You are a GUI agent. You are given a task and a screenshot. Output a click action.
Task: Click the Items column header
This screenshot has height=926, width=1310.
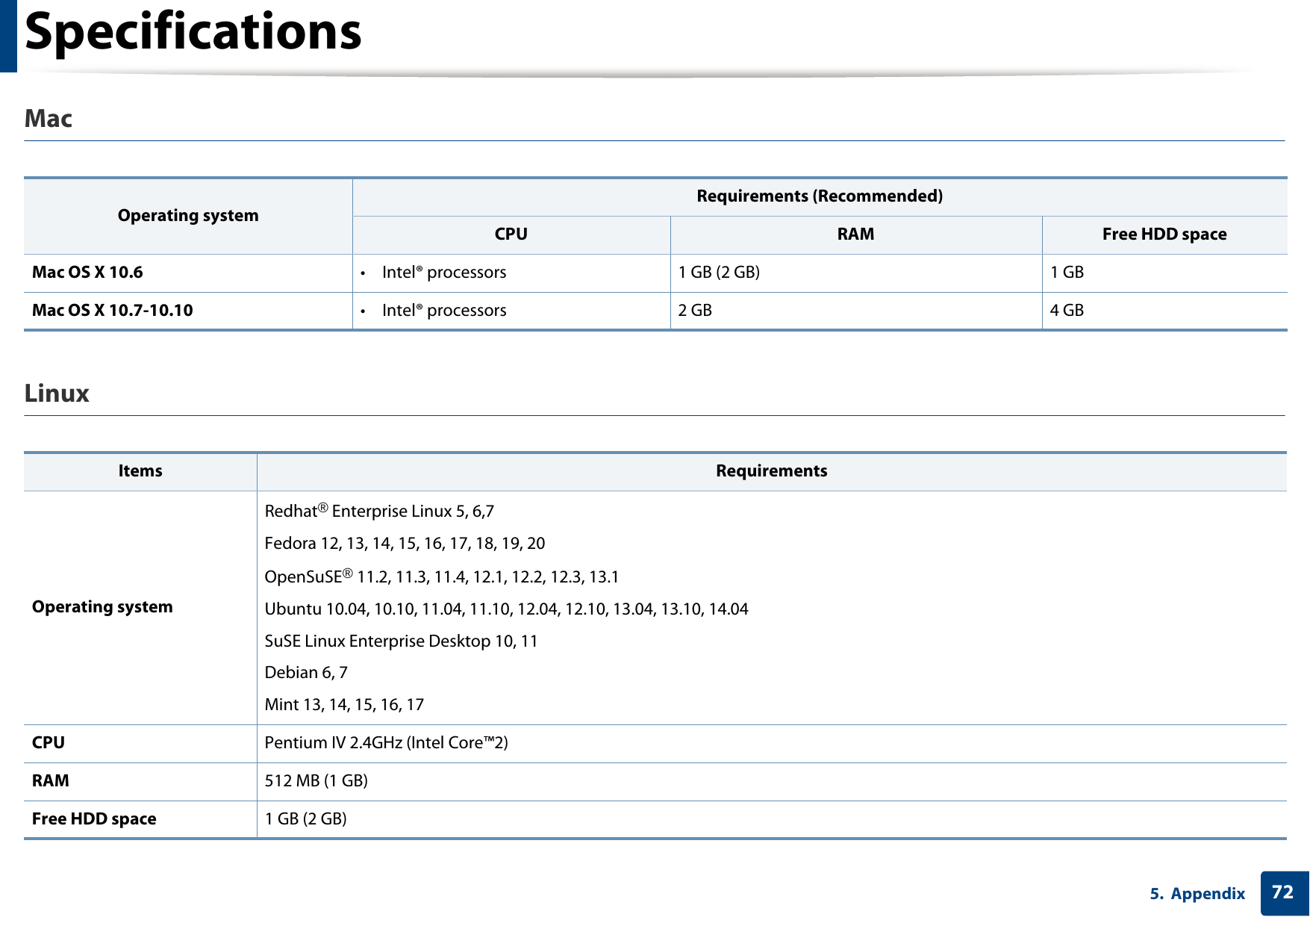tap(140, 470)
